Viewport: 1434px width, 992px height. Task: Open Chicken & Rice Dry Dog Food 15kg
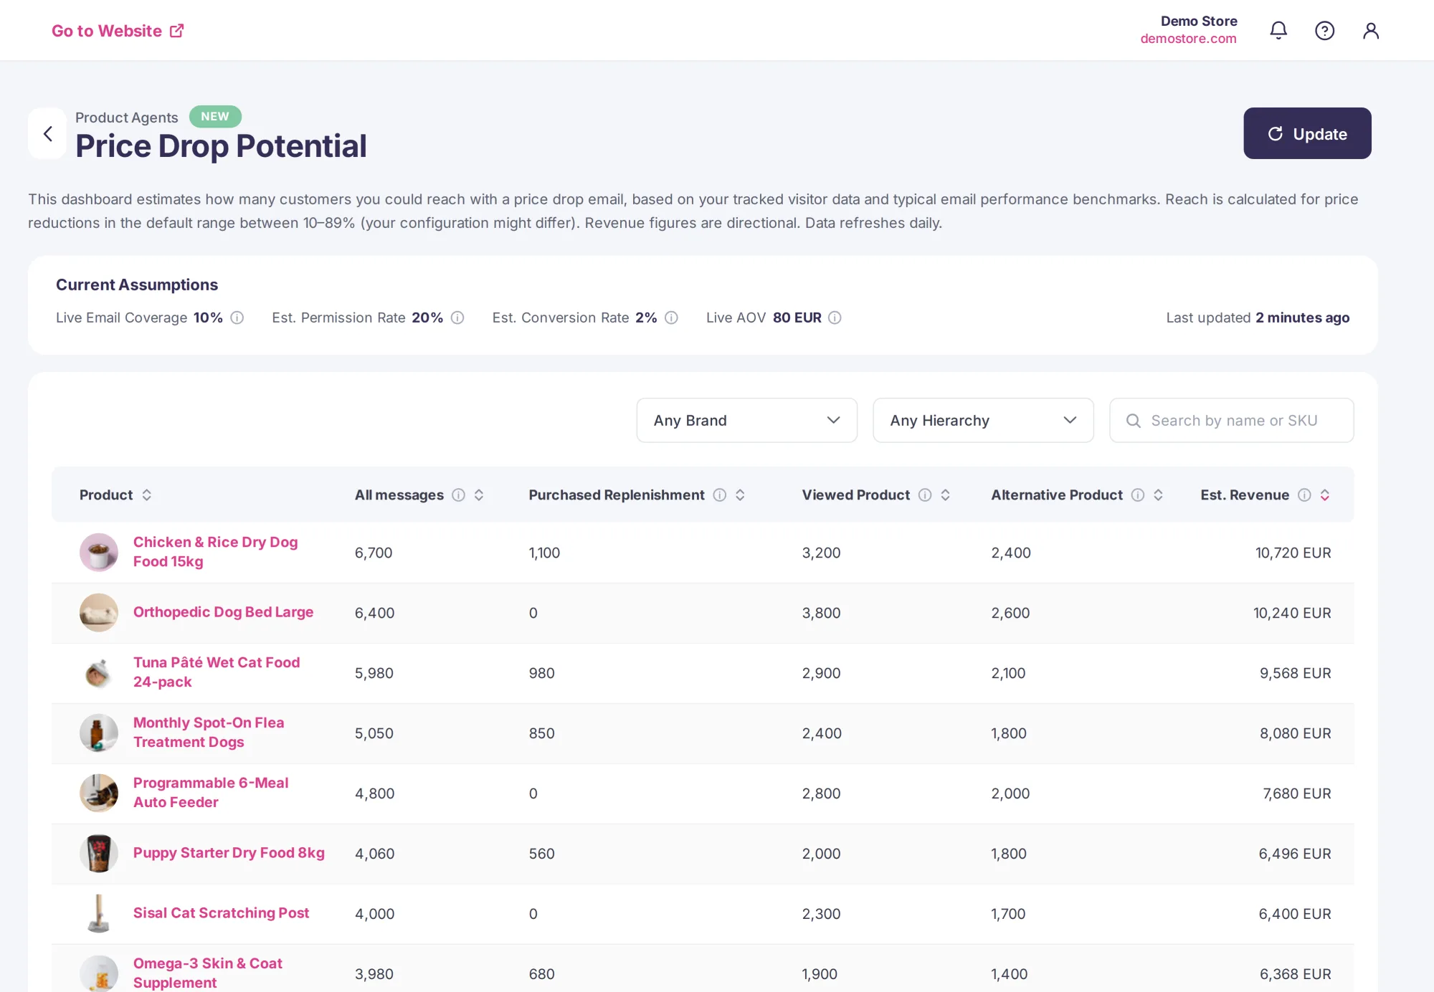click(x=215, y=552)
